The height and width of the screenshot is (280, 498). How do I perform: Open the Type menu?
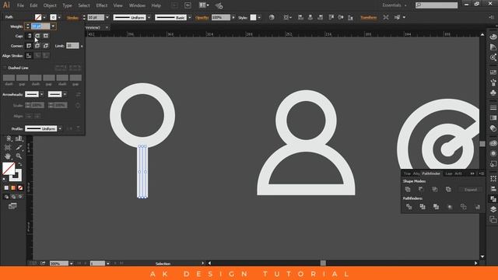[x=67, y=5]
